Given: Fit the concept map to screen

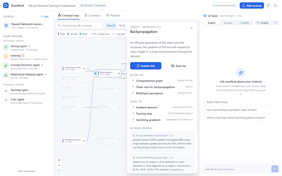Looking at the screenshot, I should 59,170.
